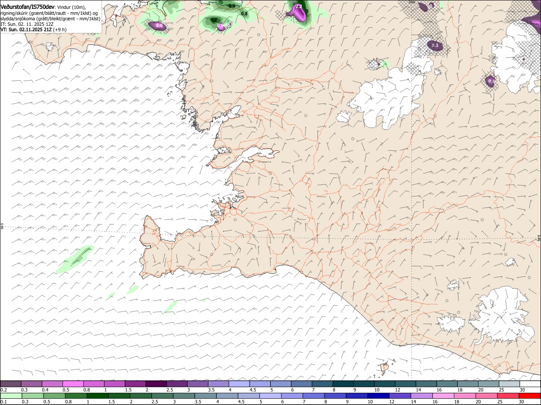Select the pale green swatch at 0.1 in the bottom legend row
Screen dimensions: 541x405
11,396
